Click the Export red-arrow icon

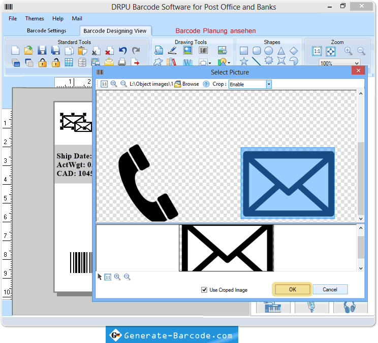(x=135, y=62)
